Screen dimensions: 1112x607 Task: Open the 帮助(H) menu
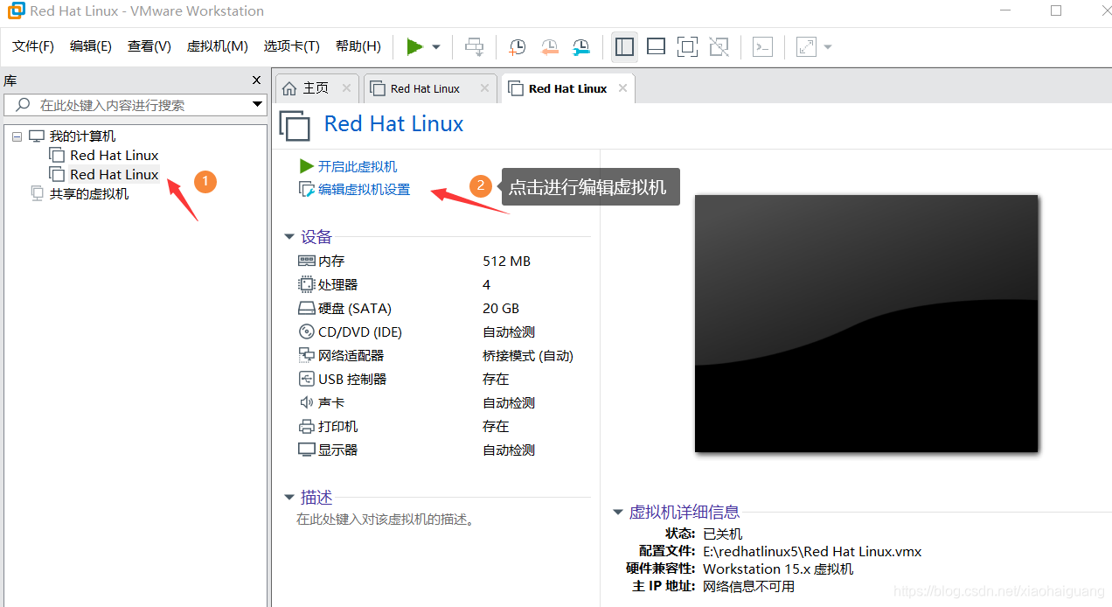(x=358, y=46)
